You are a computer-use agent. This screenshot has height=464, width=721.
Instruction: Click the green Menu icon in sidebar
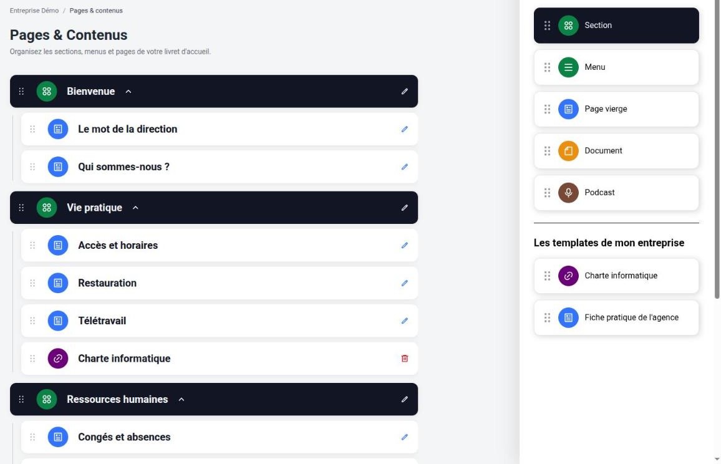pyautogui.click(x=568, y=67)
